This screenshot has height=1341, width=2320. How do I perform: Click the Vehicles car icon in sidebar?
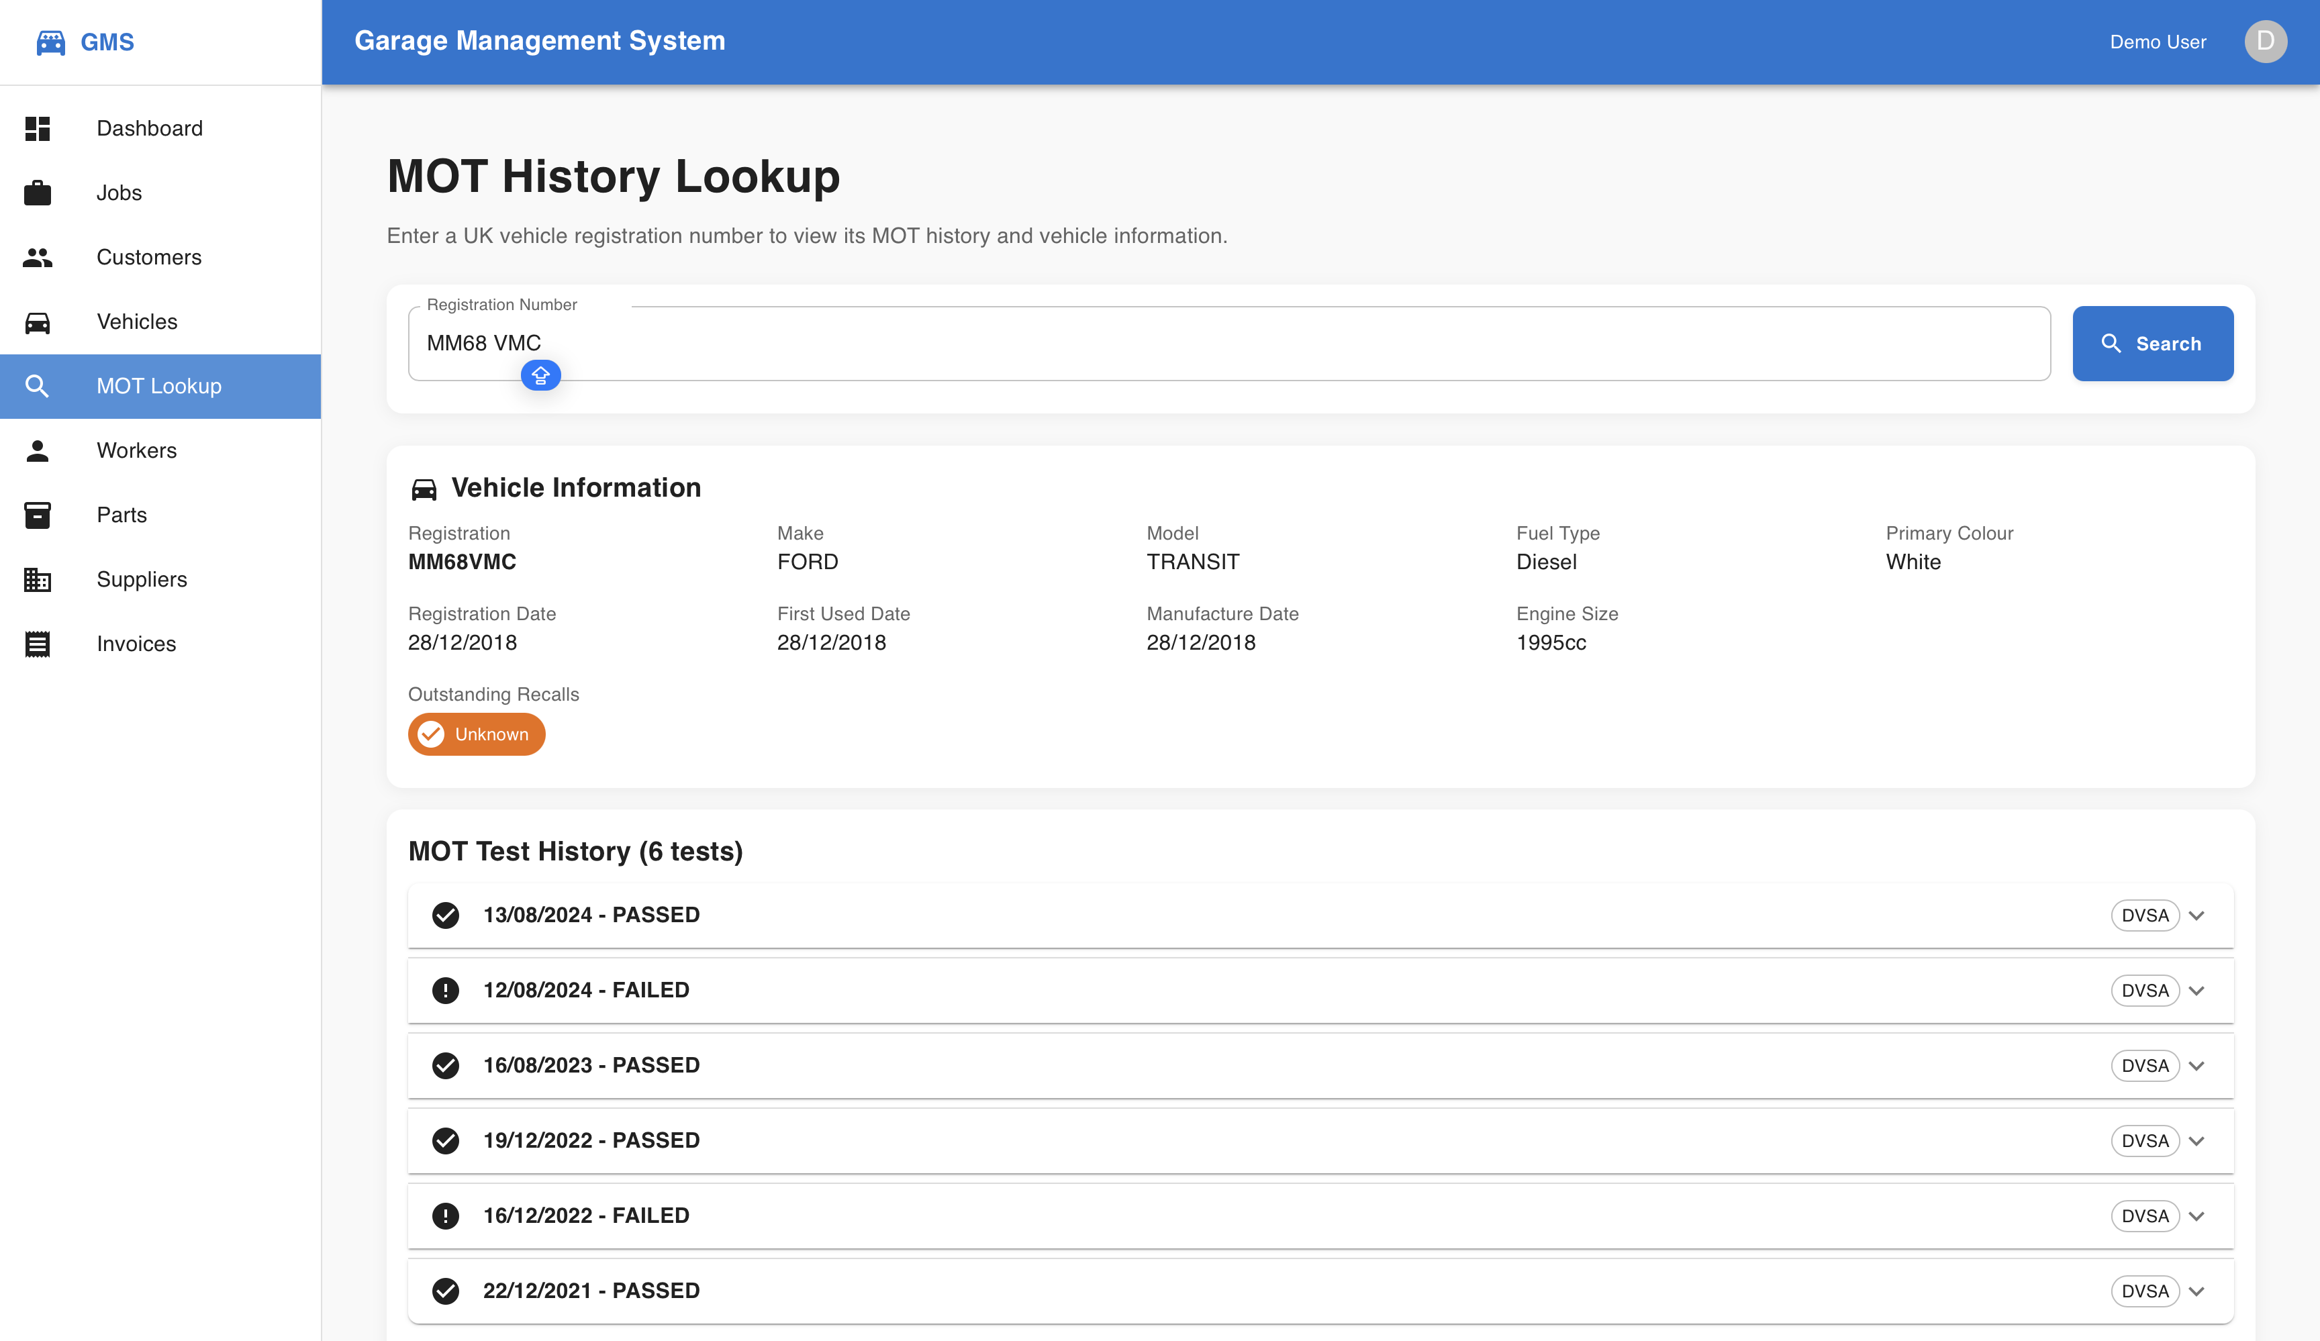[38, 322]
